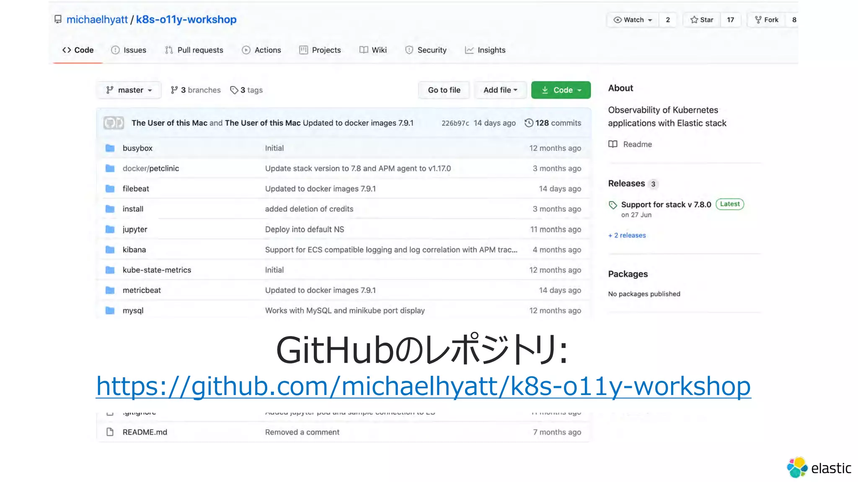
Task: Open the kibana folder name
Action: [134, 249]
